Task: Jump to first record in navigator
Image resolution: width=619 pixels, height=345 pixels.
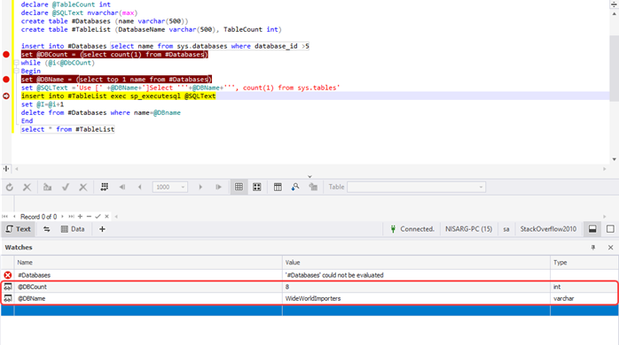Action: point(4,217)
